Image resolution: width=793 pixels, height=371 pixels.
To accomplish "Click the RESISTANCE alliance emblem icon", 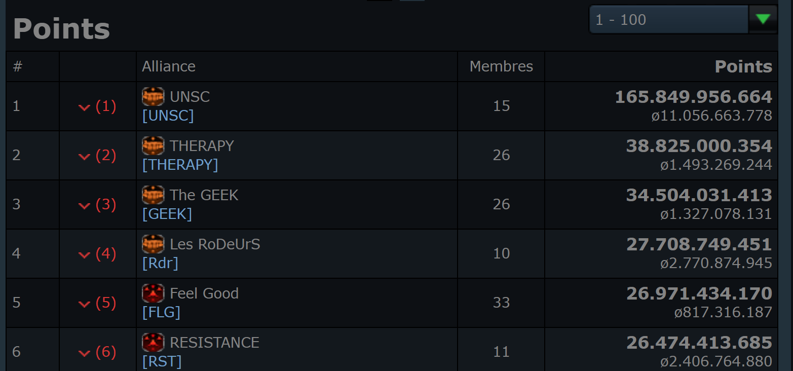I will pyautogui.click(x=153, y=342).
